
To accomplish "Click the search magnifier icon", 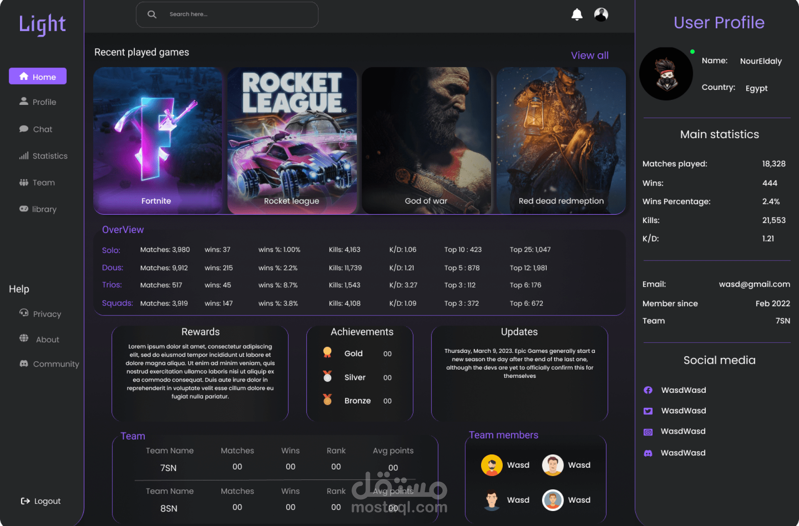I will [152, 14].
